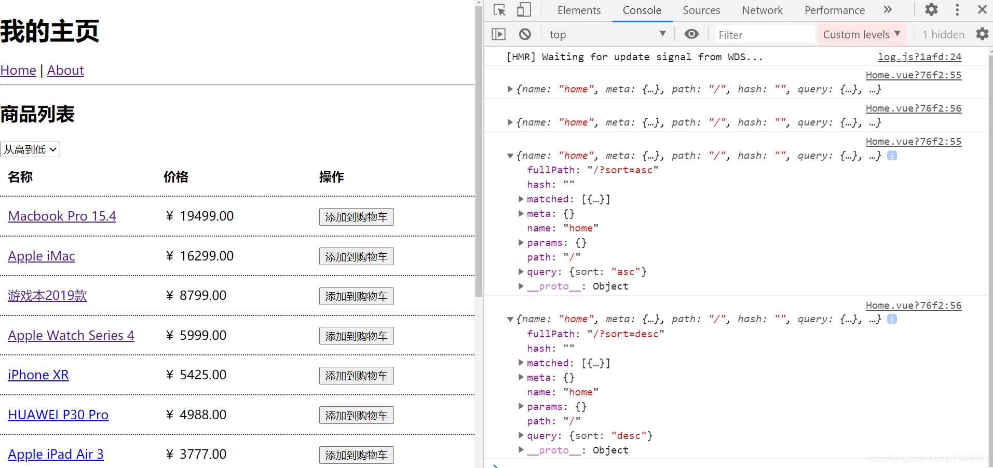Click the [HMR] Waiting for update signal message
993x468 pixels.
click(x=634, y=57)
